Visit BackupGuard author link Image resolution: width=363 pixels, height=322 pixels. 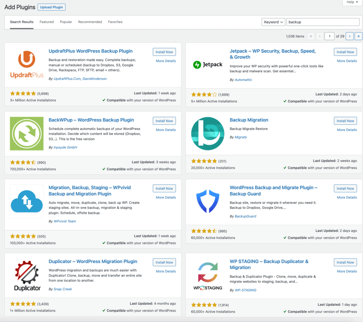[245, 216]
